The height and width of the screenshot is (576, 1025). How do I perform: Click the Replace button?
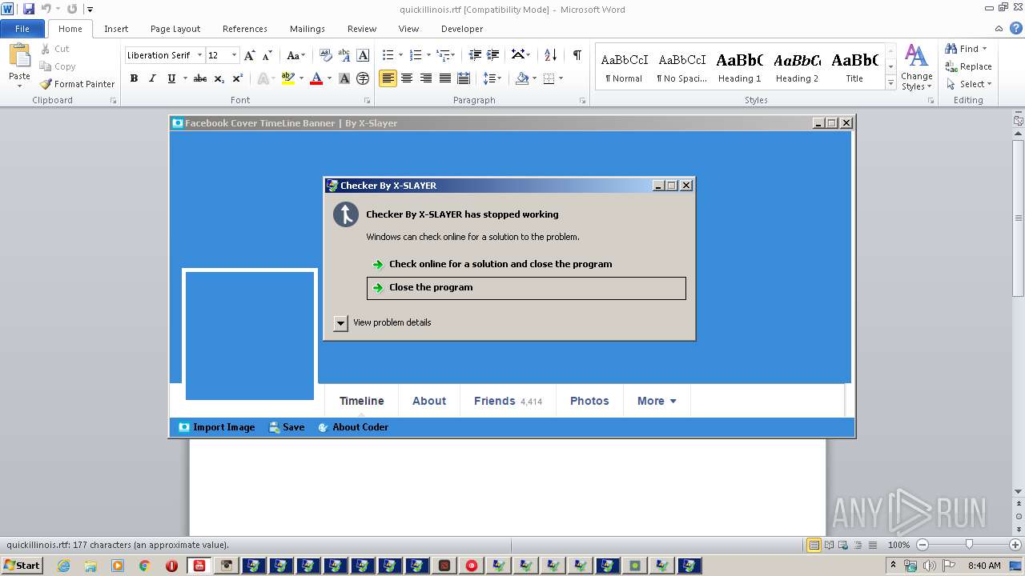[968, 66]
